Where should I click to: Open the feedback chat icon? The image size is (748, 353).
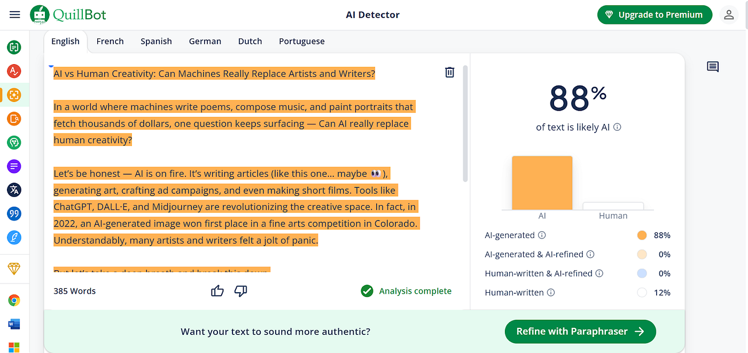(x=713, y=67)
